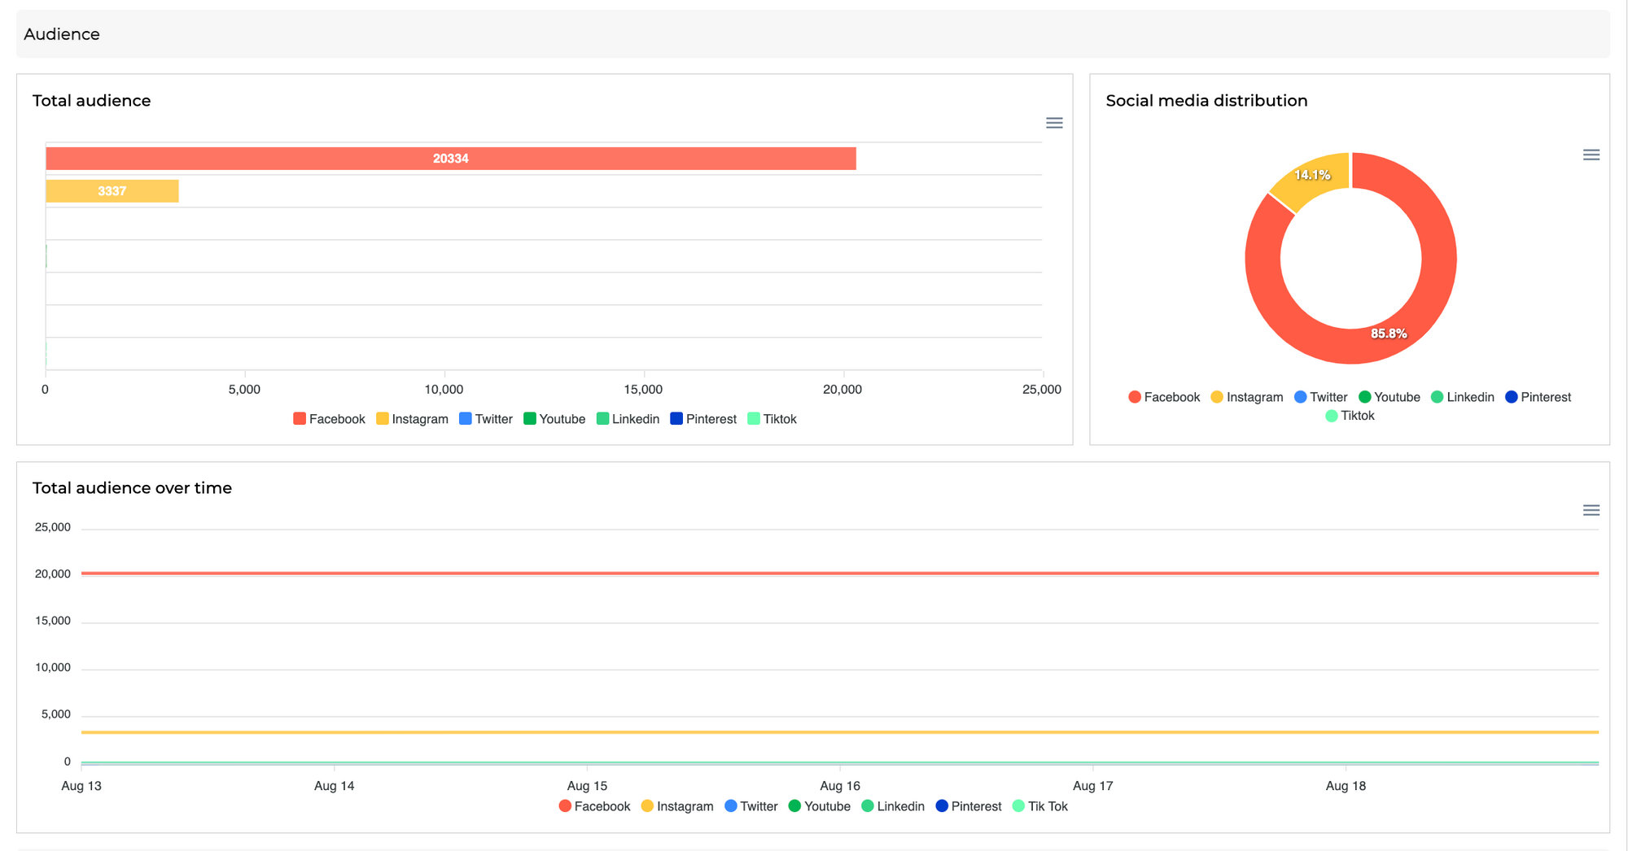Hide Twitter series in Total audience legend
Image resolution: width=1628 pixels, height=851 pixels.
coord(486,419)
